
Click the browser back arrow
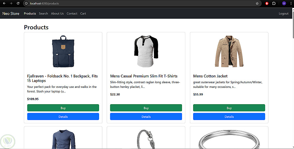point(4,4)
